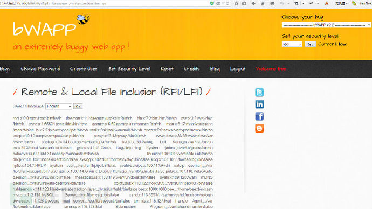Click the smiley face toolbar icon

point(272,3)
